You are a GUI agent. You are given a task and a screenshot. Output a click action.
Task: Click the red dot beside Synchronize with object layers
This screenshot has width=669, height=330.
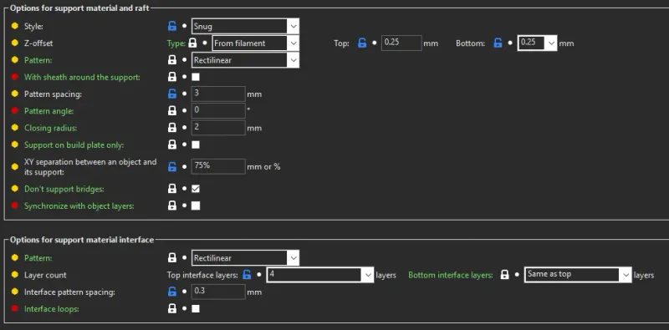(x=15, y=206)
